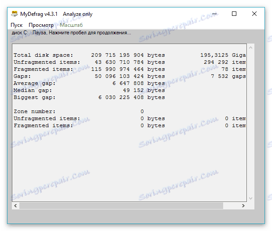The width and height of the screenshot is (272, 231).
Task: Click the horizontal scrollbar left arrow
Action: (15, 205)
